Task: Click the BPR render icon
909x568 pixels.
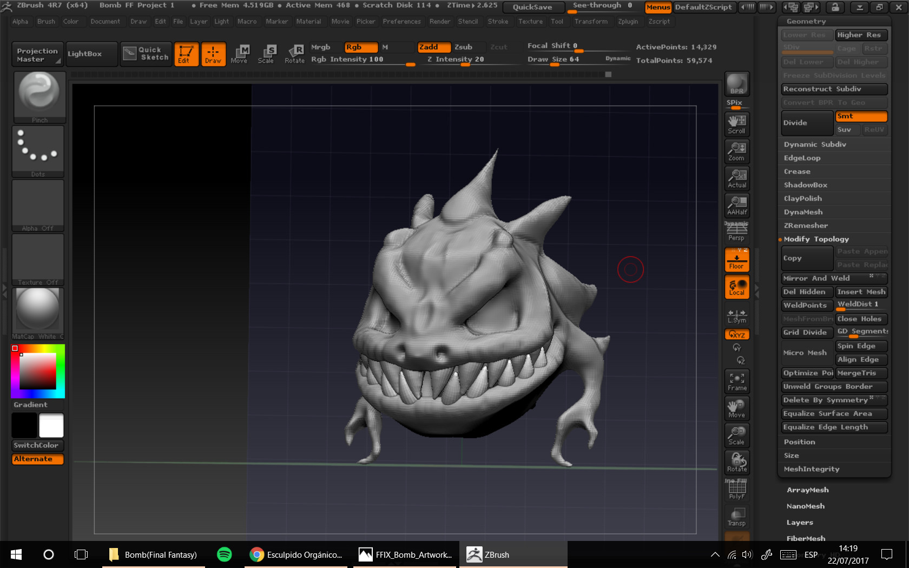Action: coord(736,84)
